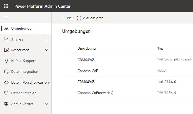This screenshot has width=193, height=114.
Task: Open the Analyse menu item
Action: point(26,39)
